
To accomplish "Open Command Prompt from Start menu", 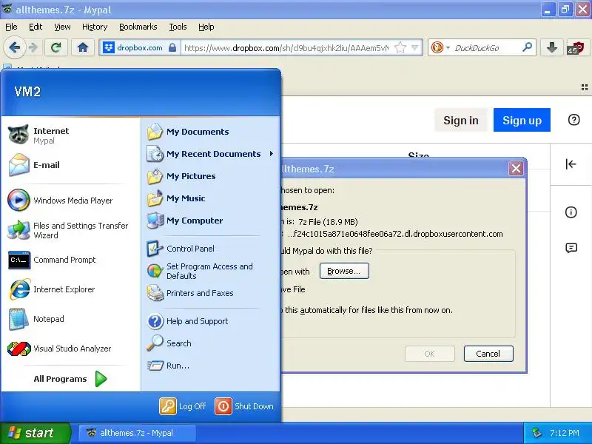I will click(x=70, y=260).
